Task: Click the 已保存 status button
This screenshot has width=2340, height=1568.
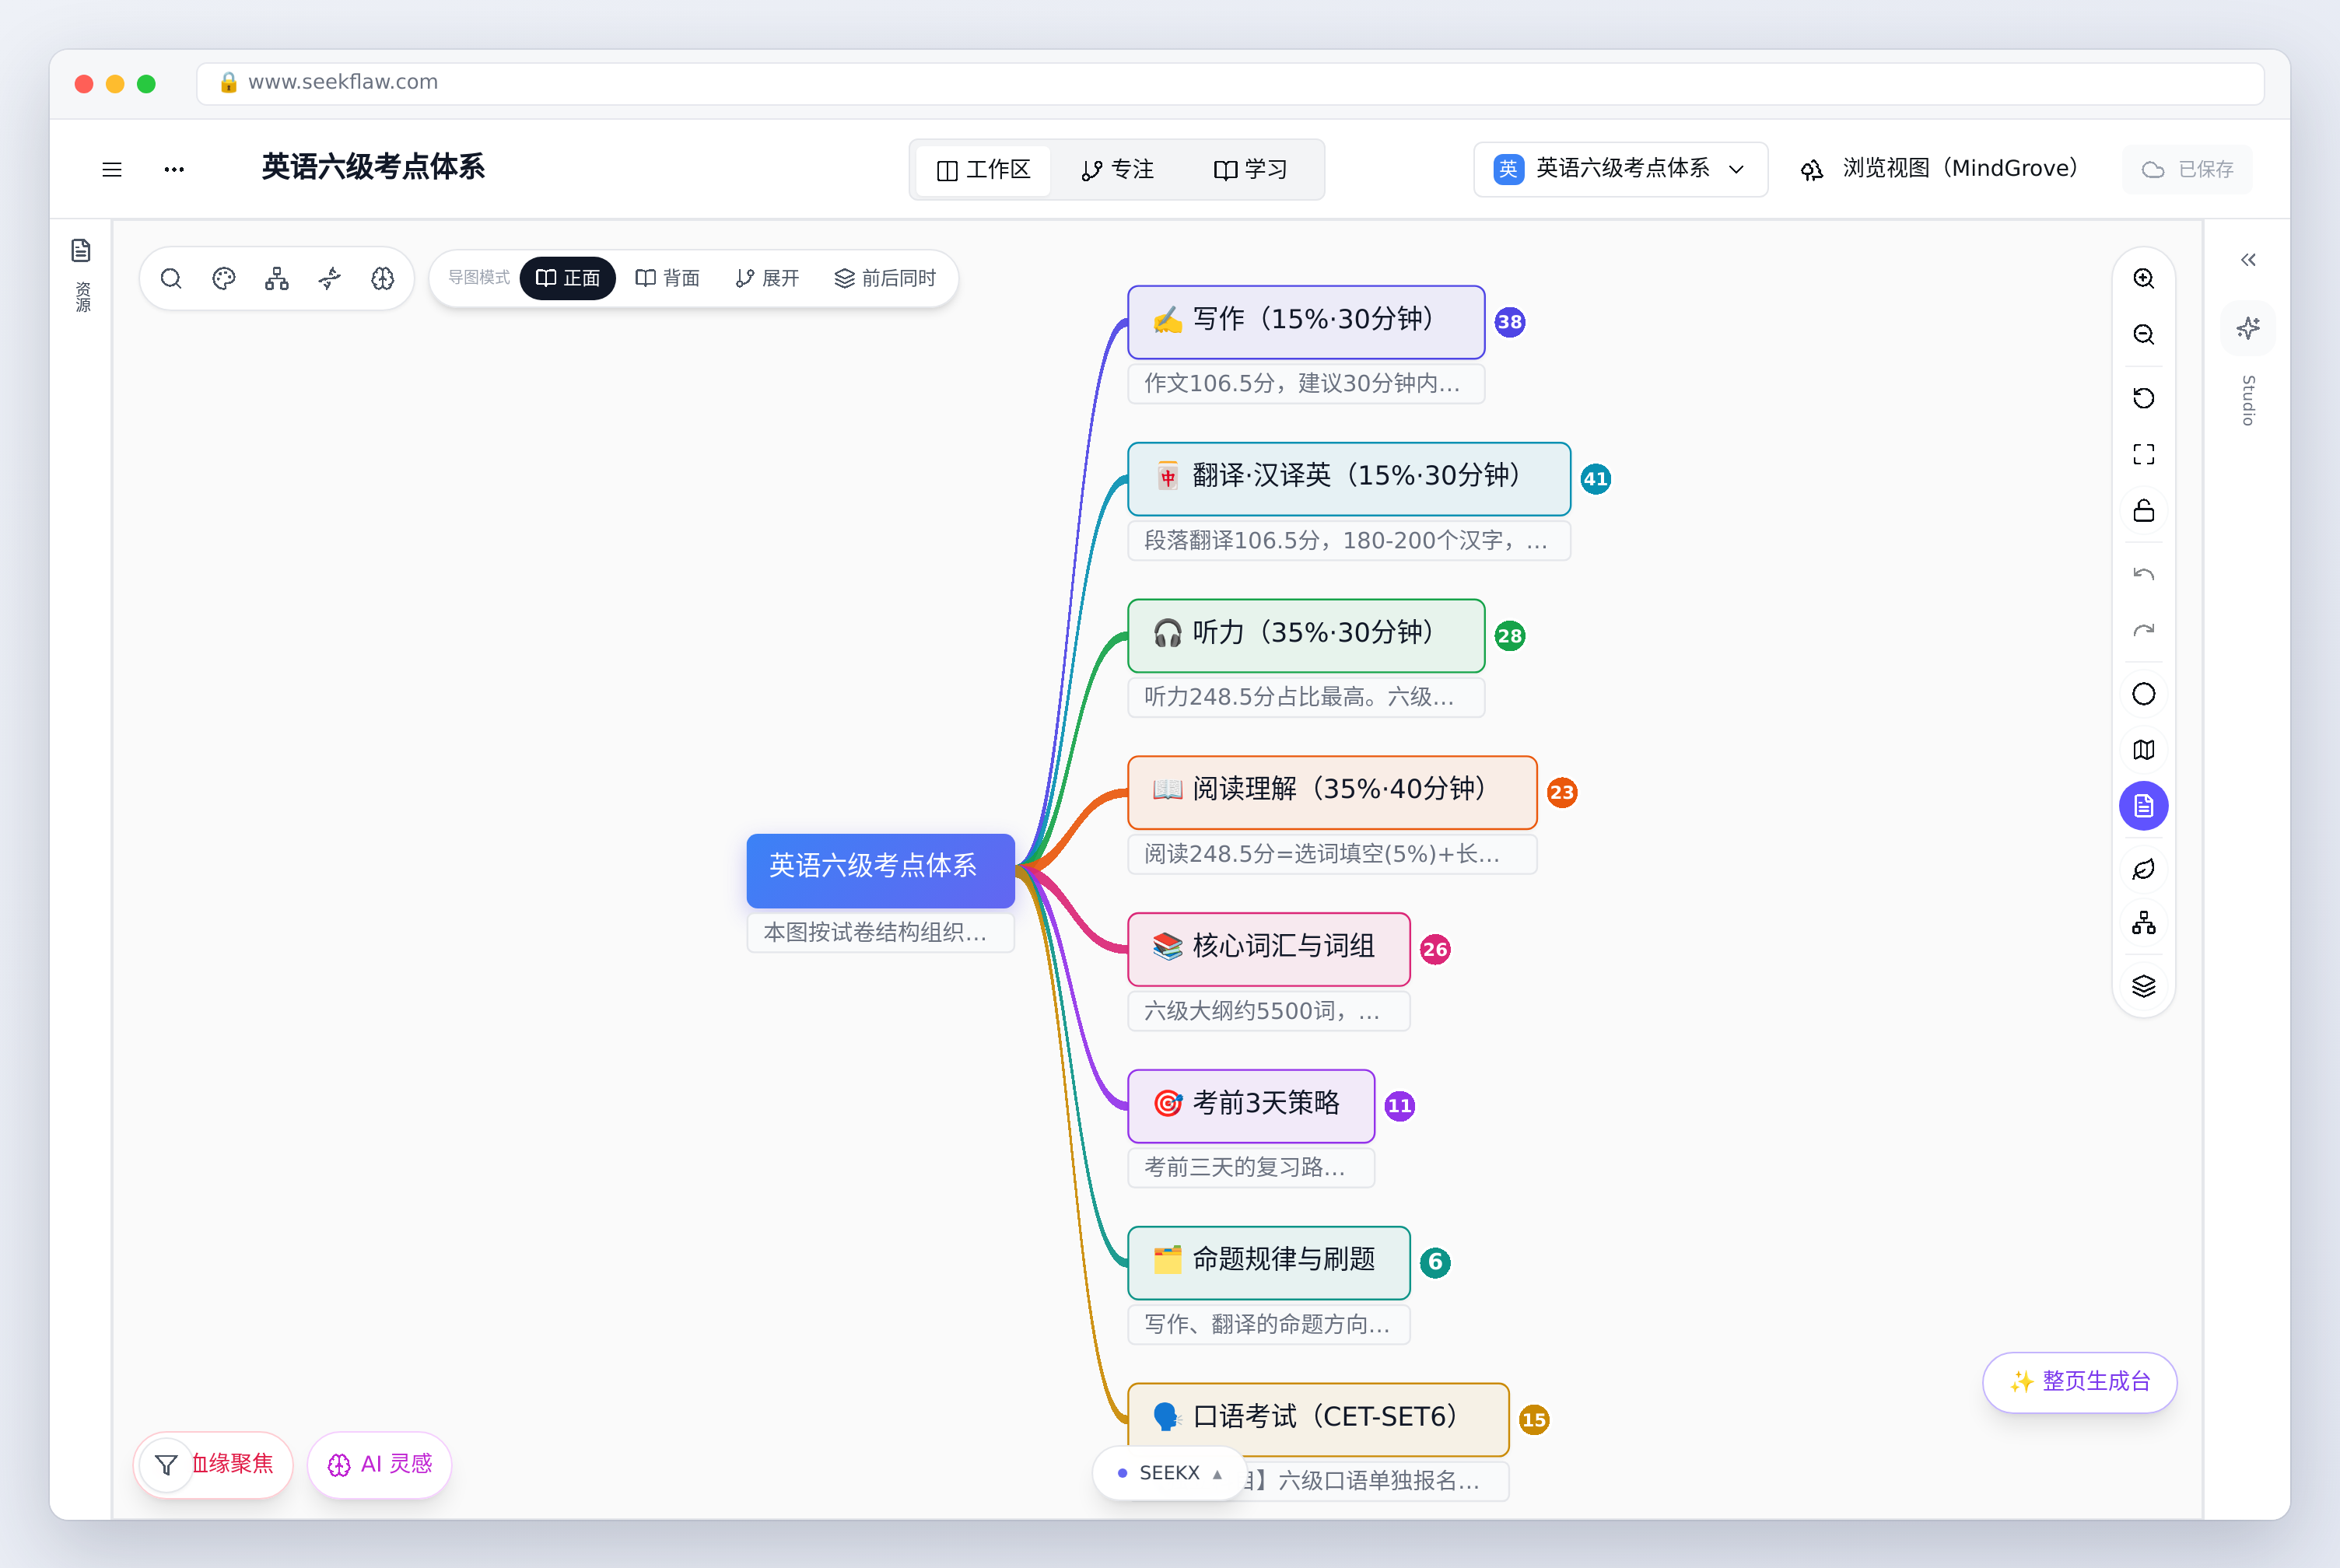Action: (x=2187, y=169)
